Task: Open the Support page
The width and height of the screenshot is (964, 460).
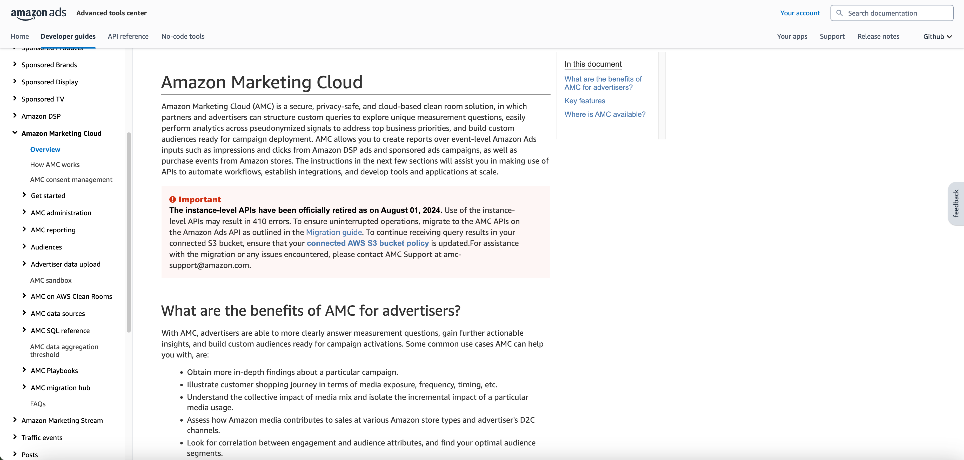Action: pos(832,36)
